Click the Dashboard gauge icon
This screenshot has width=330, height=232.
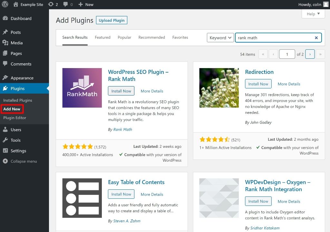click(x=5, y=18)
